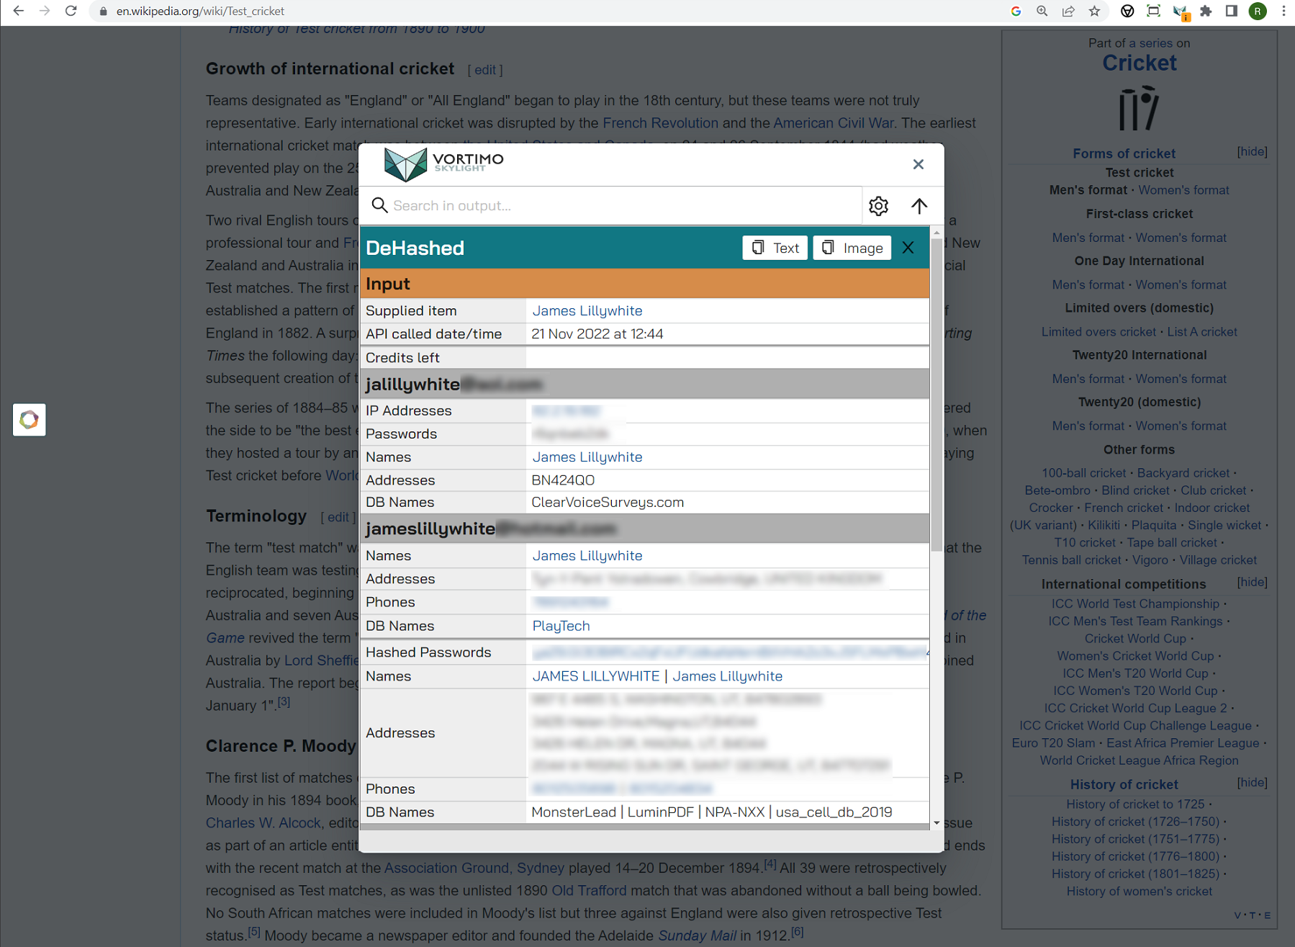
Task: Open the citation [4] reference link
Action: click(x=770, y=863)
